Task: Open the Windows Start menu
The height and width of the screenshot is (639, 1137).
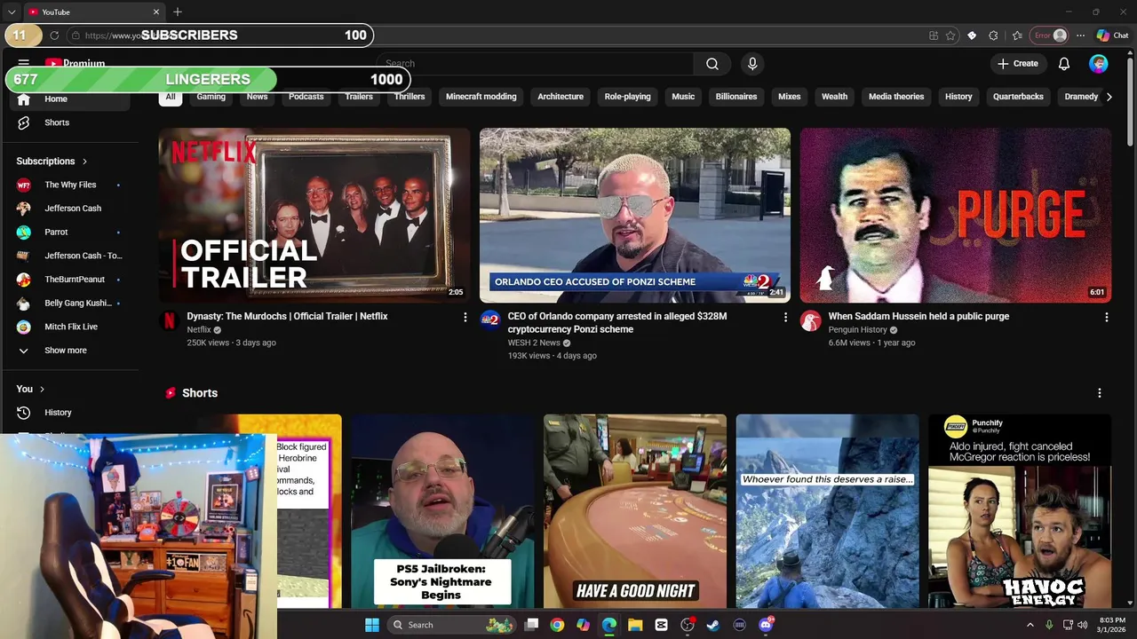Action: click(x=371, y=625)
